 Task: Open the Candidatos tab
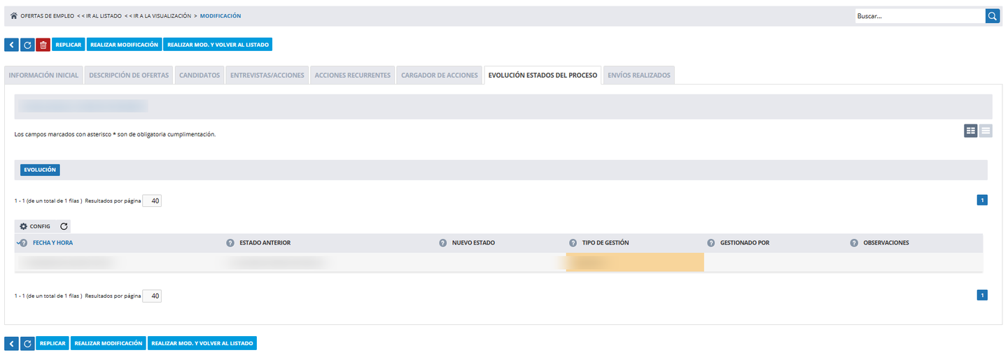199,75
